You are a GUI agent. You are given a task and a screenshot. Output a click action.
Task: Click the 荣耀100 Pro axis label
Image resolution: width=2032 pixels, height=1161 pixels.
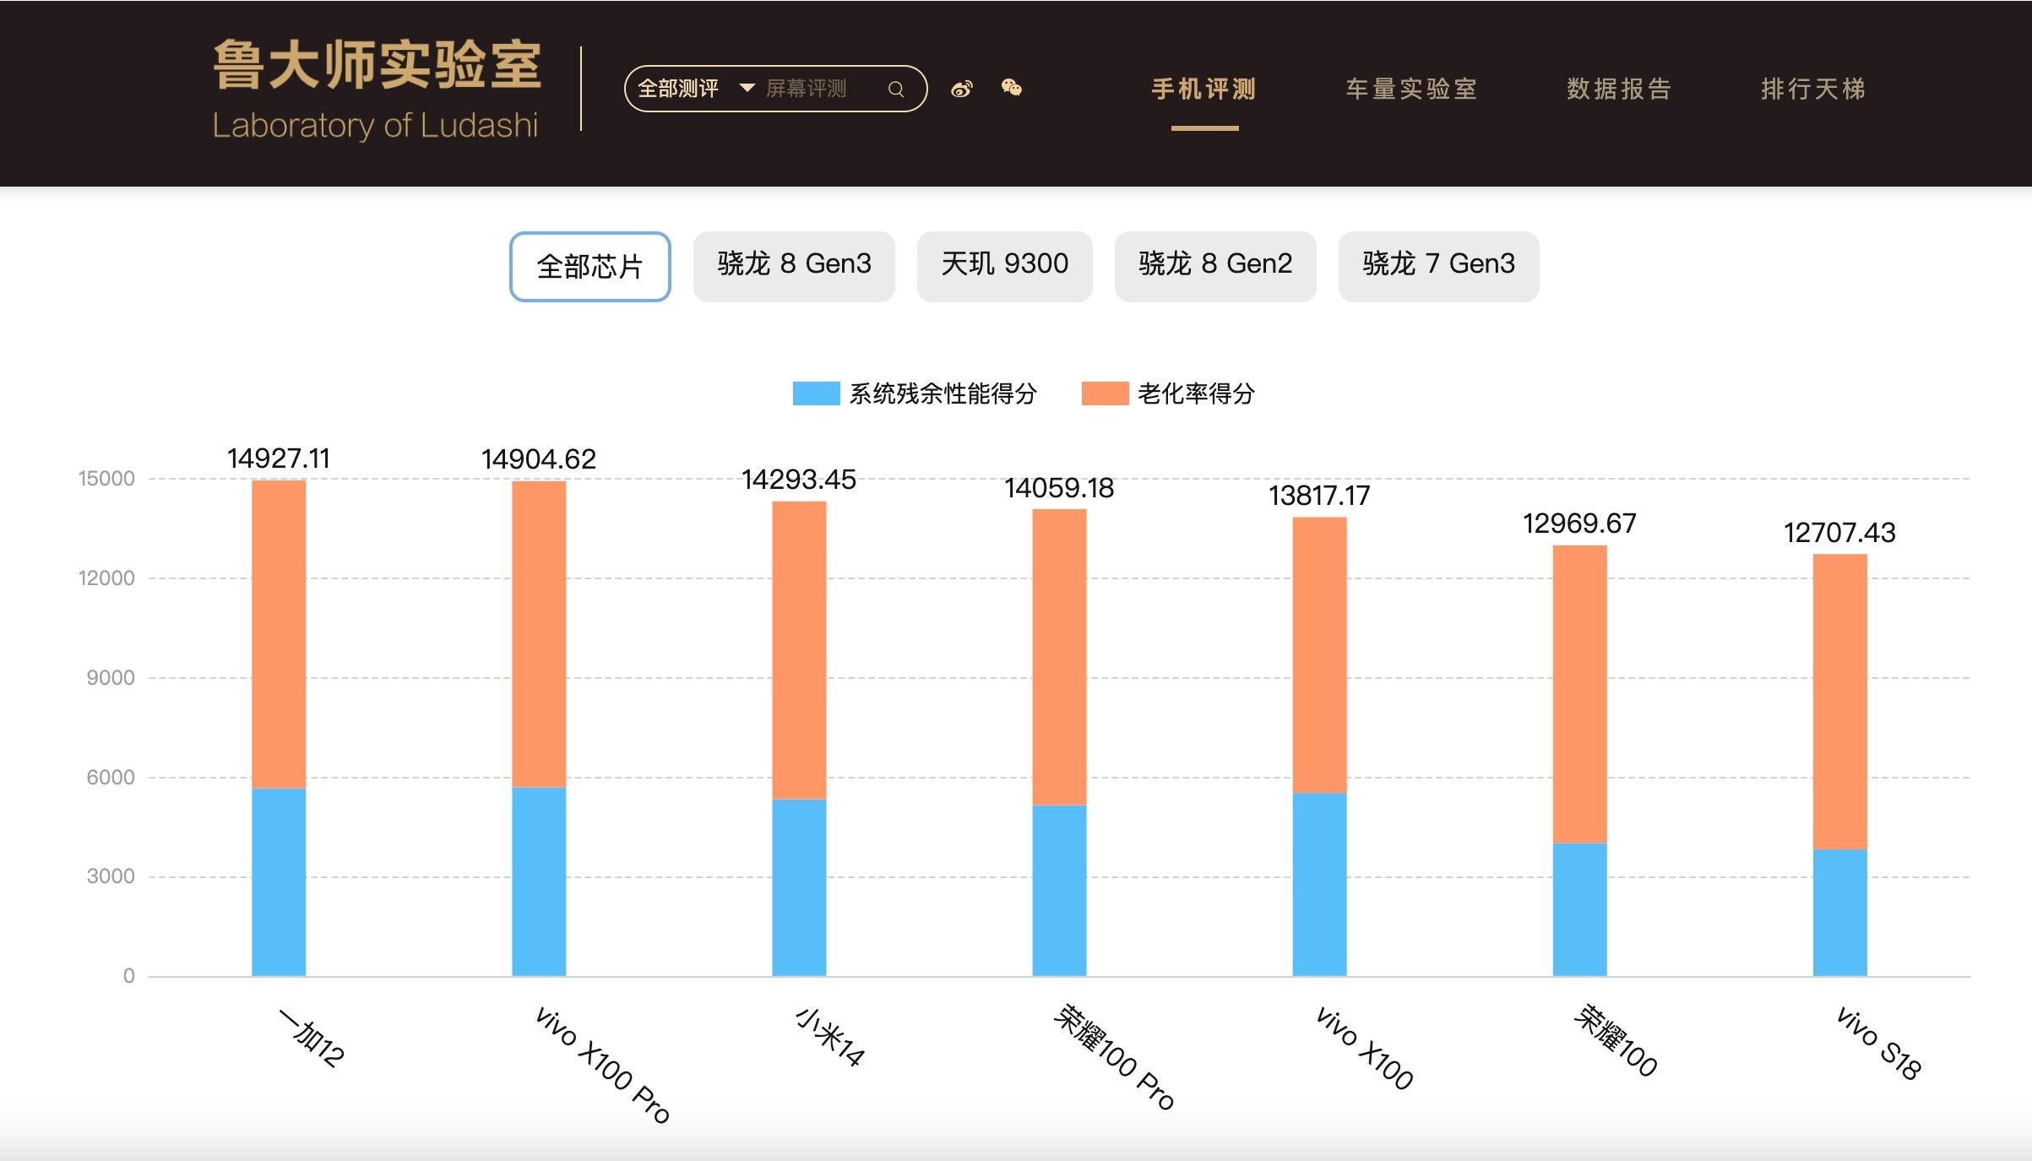(x=1114, y=1057)
